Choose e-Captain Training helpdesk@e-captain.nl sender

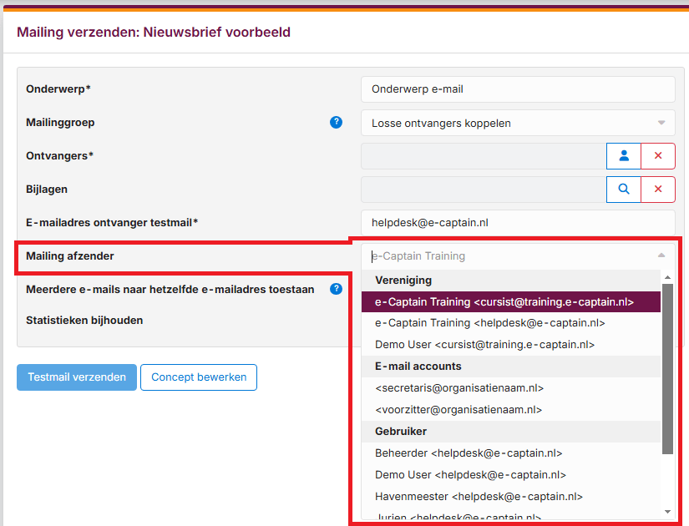coord(510,323)
